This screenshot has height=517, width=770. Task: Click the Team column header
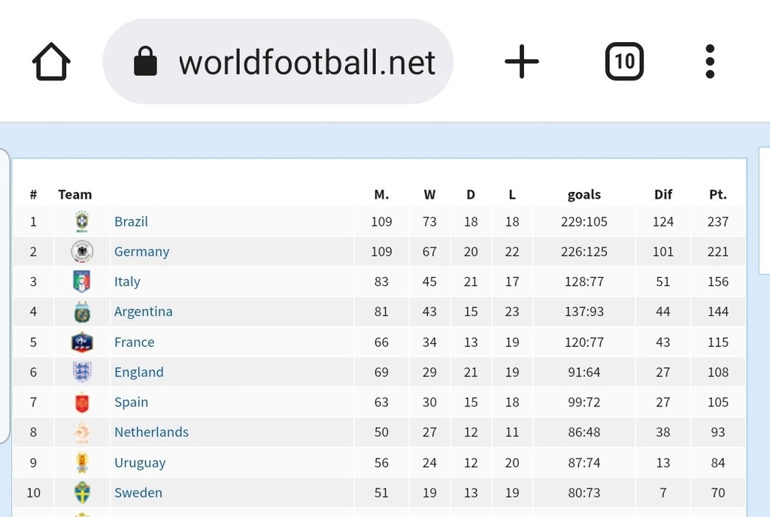pyautogui.click(x=74, y=195)
